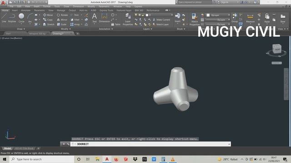Open the Start file tab

pos(8,34)
